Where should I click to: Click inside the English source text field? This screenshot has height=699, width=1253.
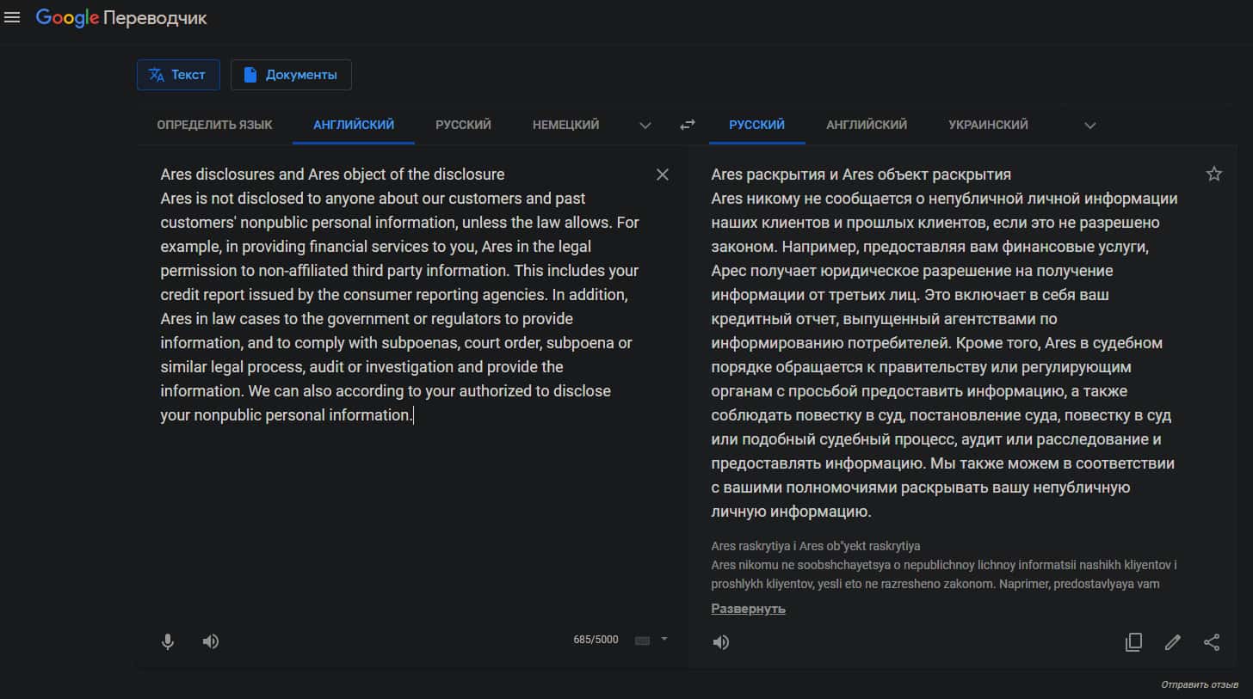coord(396,499)
